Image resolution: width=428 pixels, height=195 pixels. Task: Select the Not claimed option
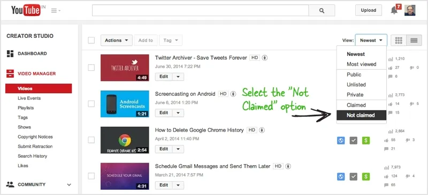[361, 115]
